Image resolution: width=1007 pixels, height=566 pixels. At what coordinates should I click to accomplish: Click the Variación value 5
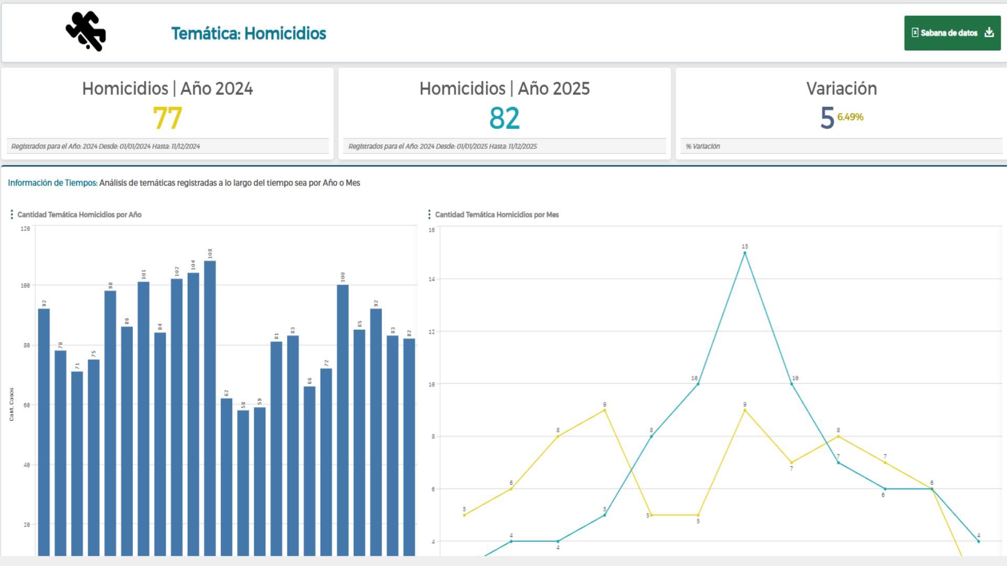click(828, 116)
